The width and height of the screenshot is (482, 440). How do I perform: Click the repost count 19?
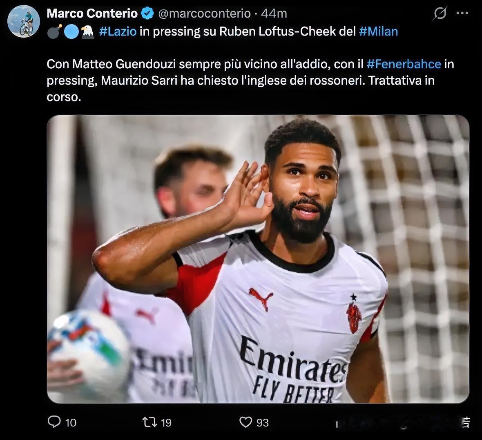point(166,422)
